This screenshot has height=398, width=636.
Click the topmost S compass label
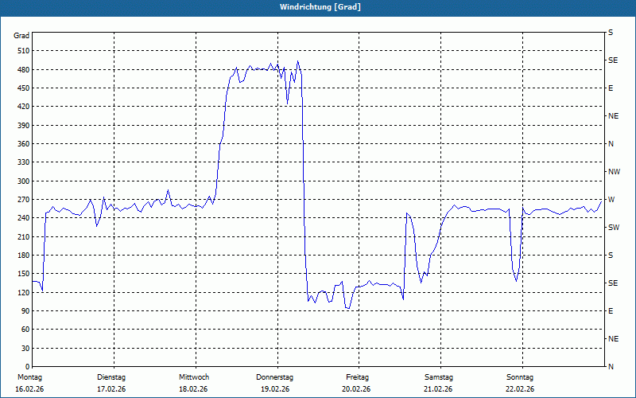(611, 33)
